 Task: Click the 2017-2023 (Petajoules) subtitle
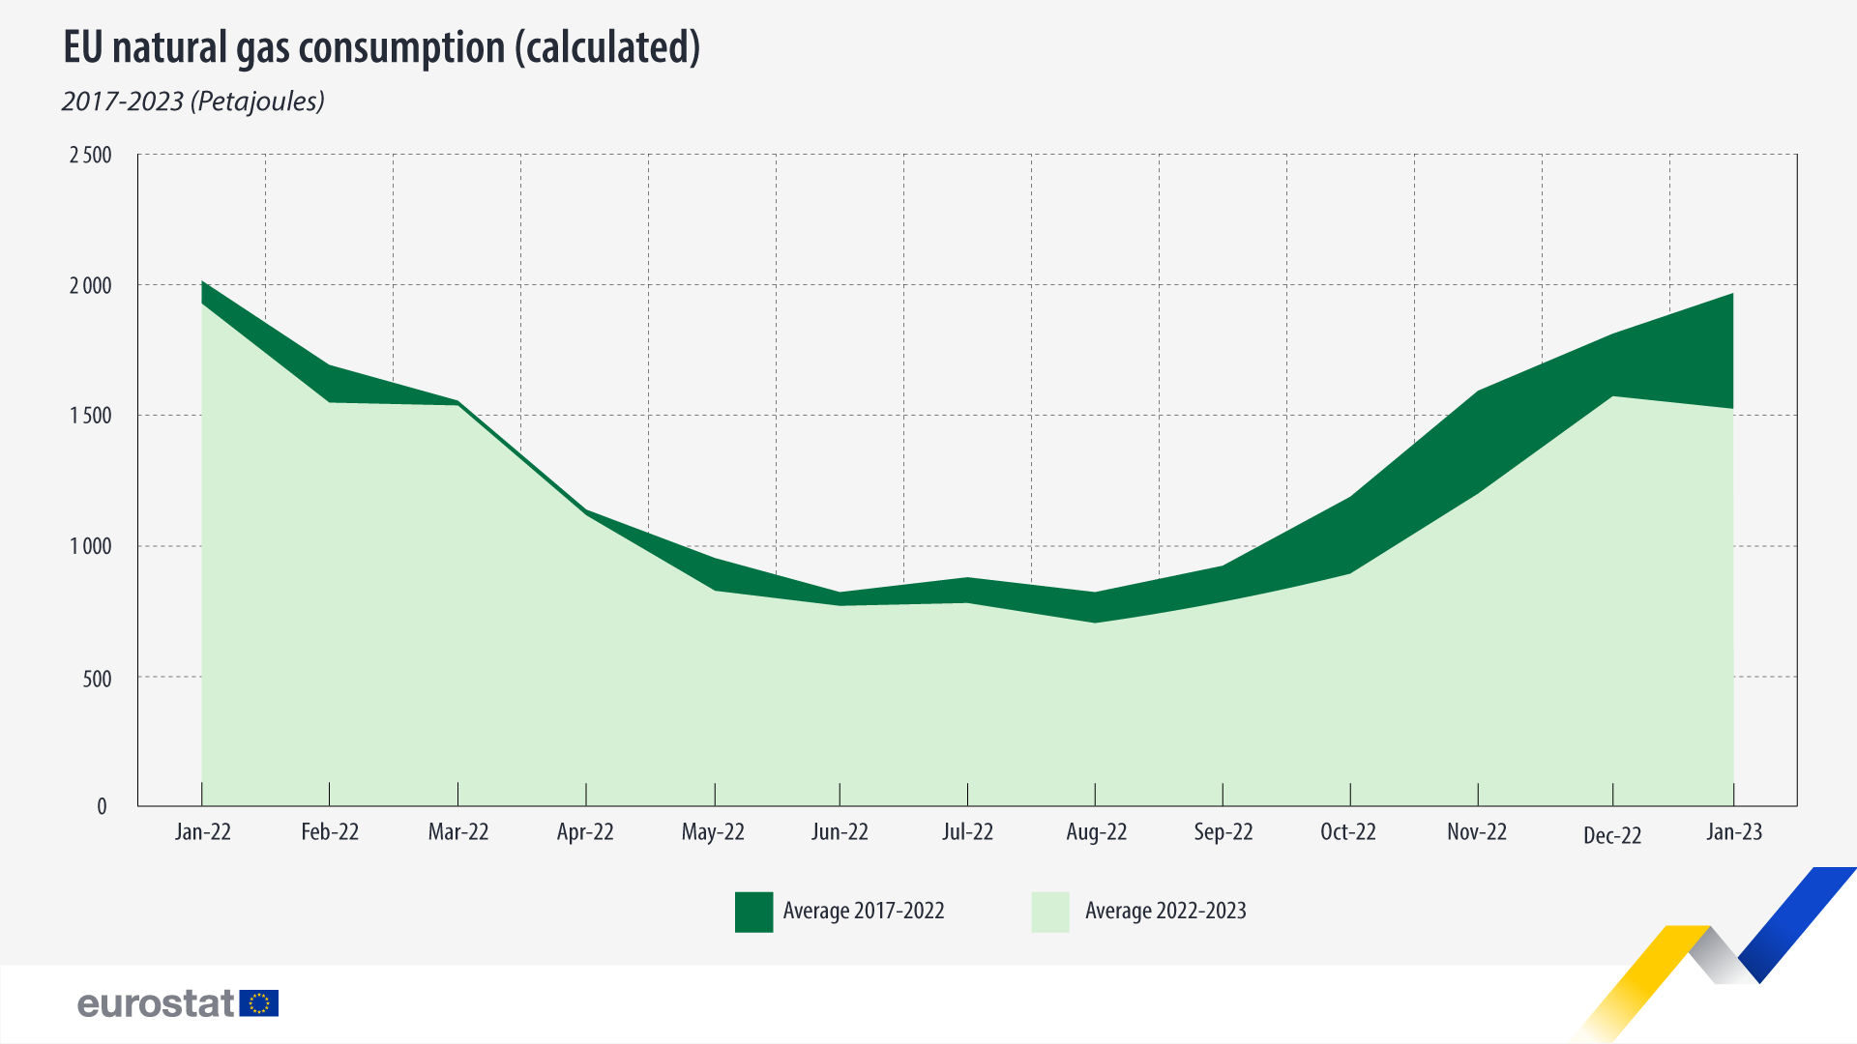click(x=193, y=101)
